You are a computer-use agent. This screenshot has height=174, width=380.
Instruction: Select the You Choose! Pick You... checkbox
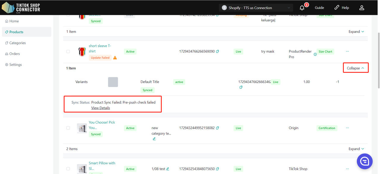coord(68,128)
